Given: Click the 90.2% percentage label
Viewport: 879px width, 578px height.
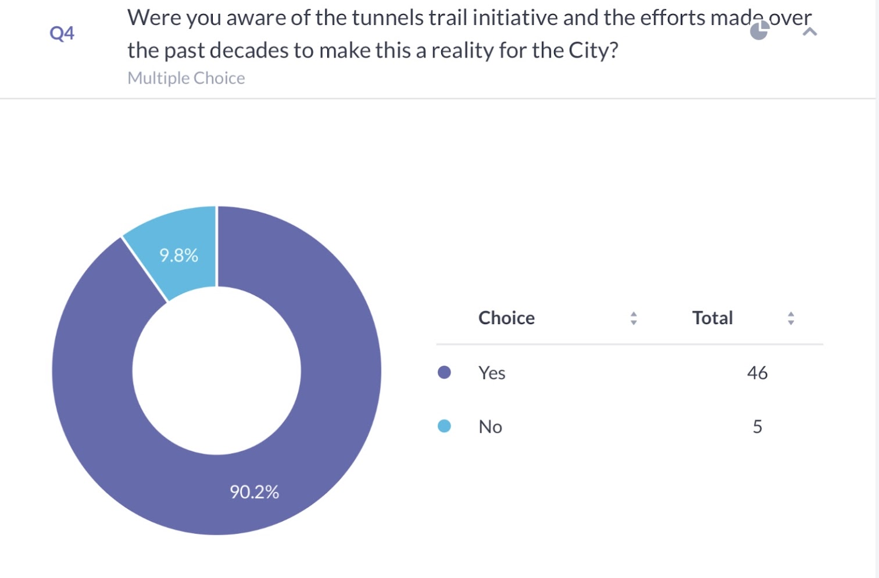Looking at the screenshot, I should 254,492.
